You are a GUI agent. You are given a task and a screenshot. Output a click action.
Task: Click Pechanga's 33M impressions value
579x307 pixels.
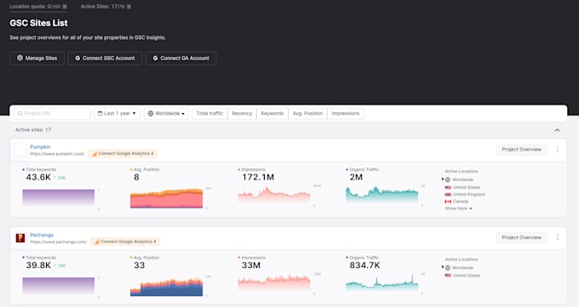251,265
